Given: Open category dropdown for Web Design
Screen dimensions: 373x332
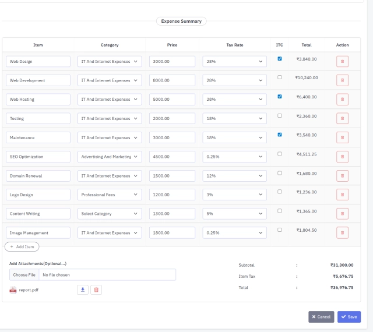Looking at the screenshot, I should [110, 61].
